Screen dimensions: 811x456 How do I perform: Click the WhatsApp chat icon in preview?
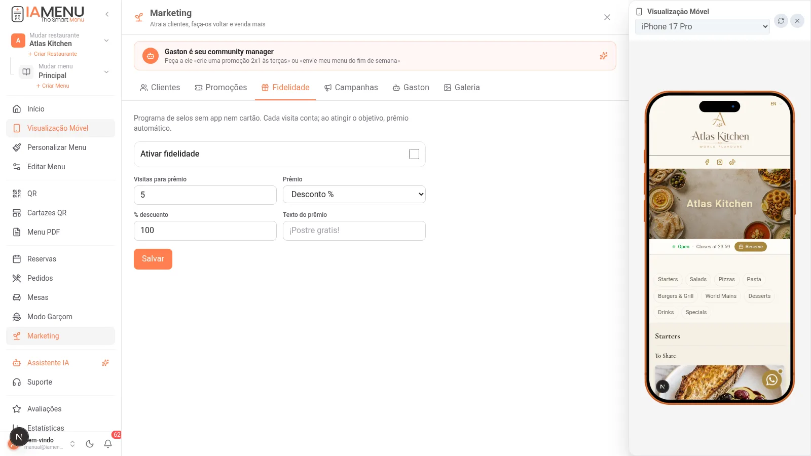coord(772,380)
